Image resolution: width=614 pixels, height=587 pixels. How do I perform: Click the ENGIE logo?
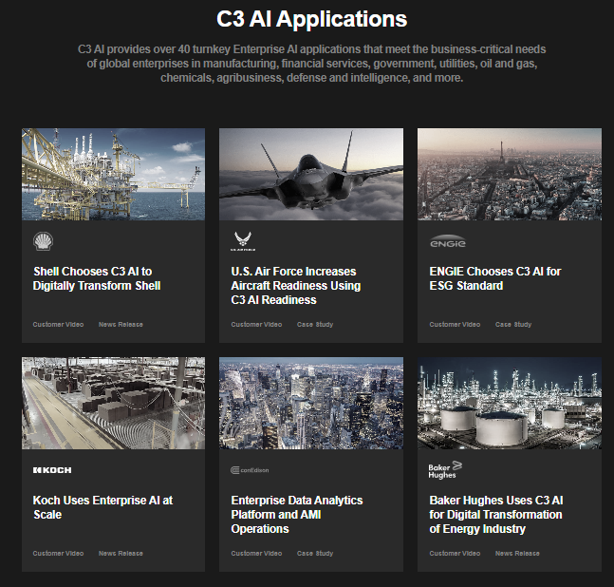coord(447,242)
